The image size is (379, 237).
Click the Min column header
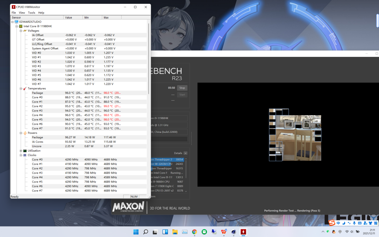click(92, 17)
